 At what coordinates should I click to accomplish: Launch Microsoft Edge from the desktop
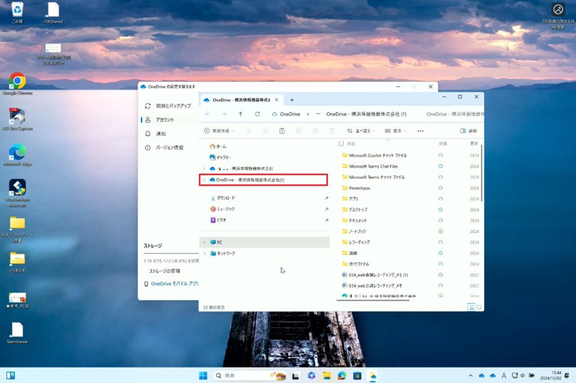[x=17, y=155]
